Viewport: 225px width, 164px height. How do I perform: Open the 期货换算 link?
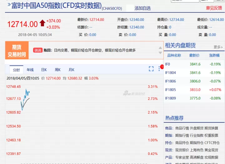(x=211, y=128)
